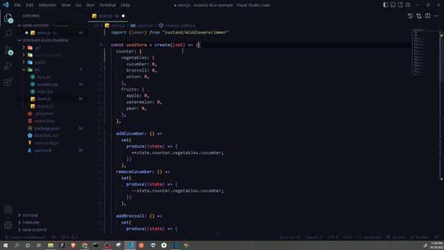Click the current git branch in status bar

26,237
